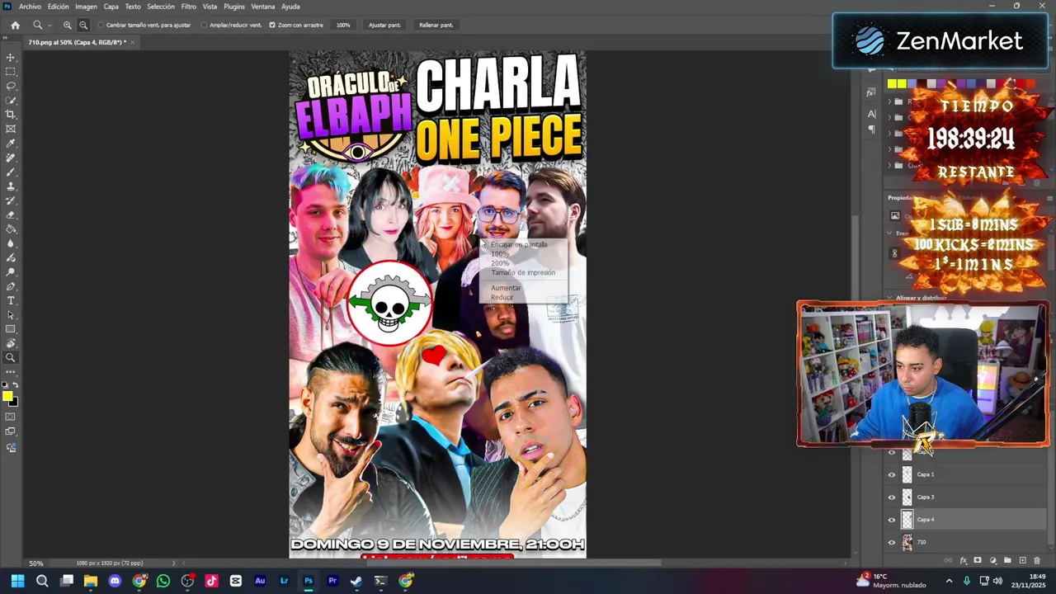Click the Quick Mask mode icon
The height and width of the screenshot is (594, 1056).
11,417
